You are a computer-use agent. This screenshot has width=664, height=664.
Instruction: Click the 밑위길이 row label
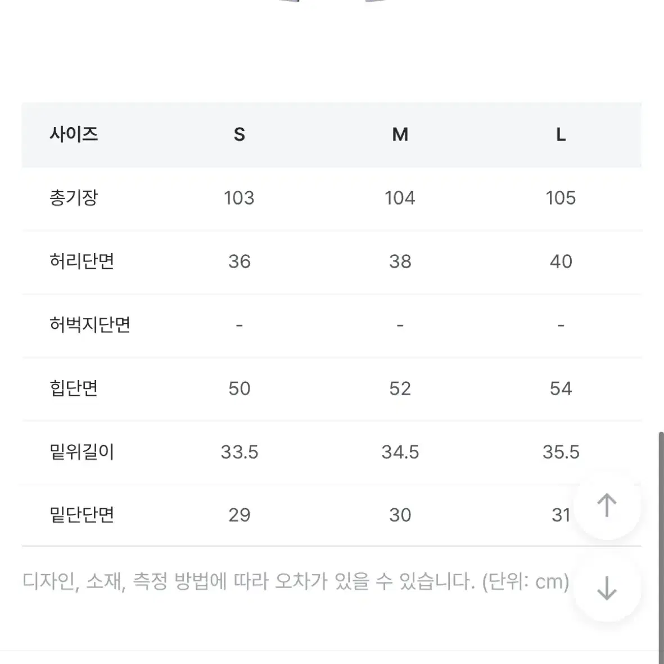click(82, 452)
